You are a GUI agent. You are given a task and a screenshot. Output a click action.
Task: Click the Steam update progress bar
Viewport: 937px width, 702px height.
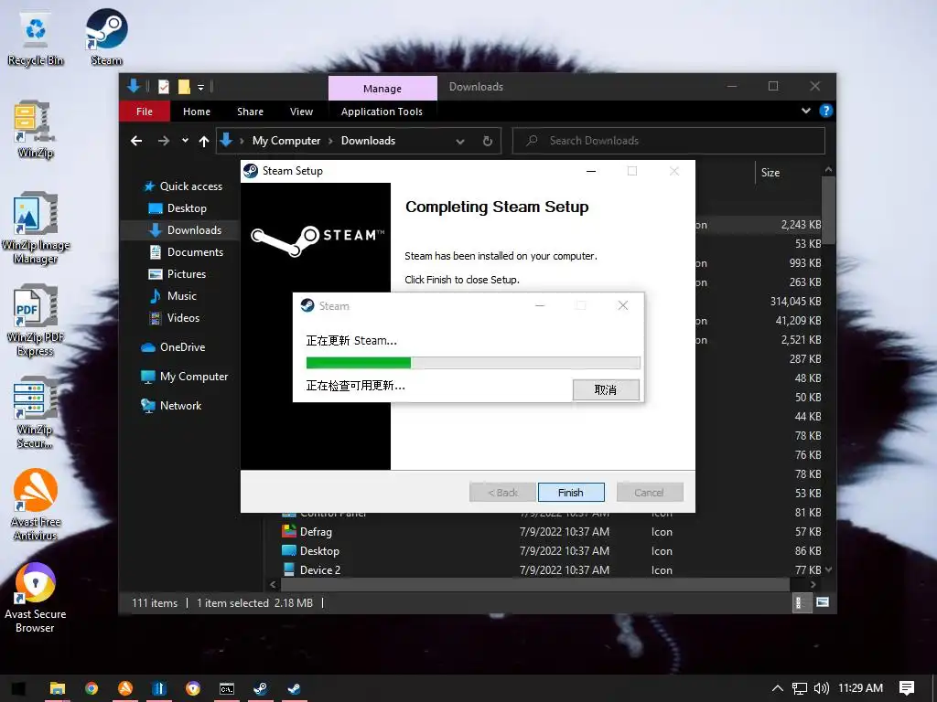pos(473,362)
